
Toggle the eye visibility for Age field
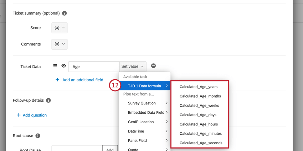tap(63, 66)
